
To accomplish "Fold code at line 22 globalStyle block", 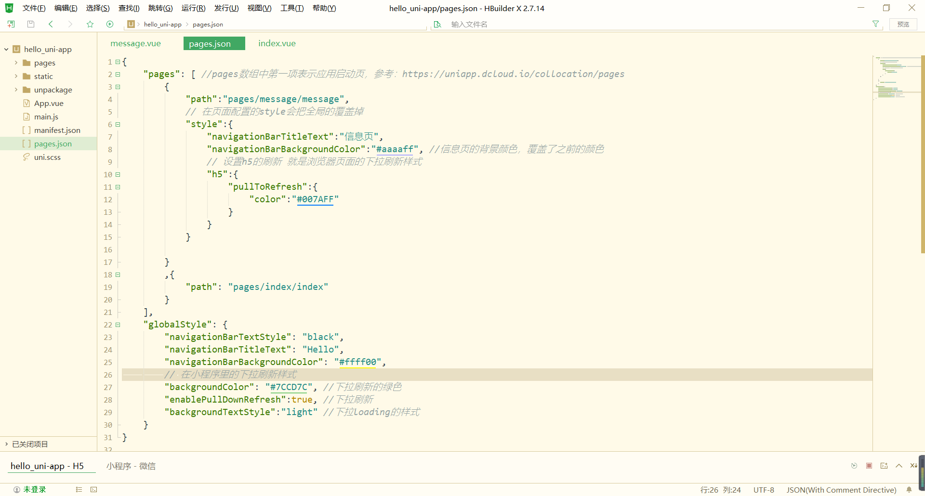I will (118, 325).
